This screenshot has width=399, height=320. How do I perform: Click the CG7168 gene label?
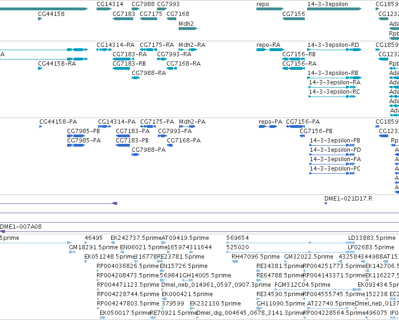178,14
